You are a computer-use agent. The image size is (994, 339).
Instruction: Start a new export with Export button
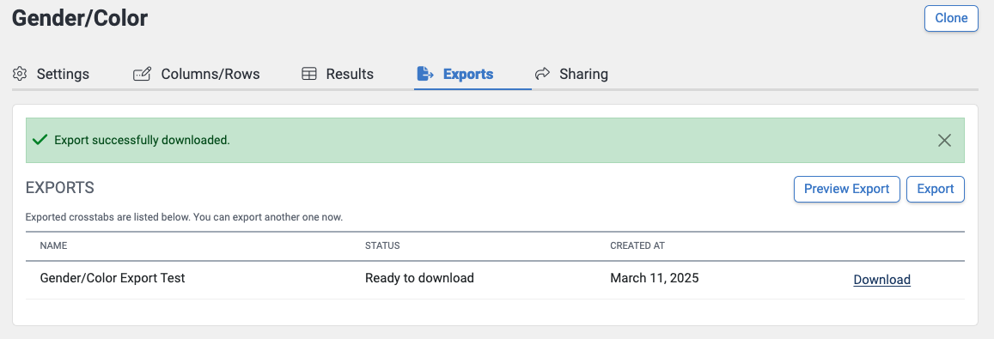[x=936, y=189]
